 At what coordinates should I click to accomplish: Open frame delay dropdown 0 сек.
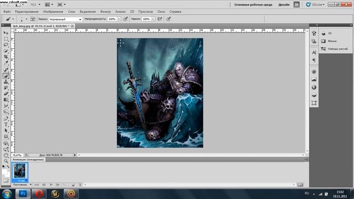(22, 181)
